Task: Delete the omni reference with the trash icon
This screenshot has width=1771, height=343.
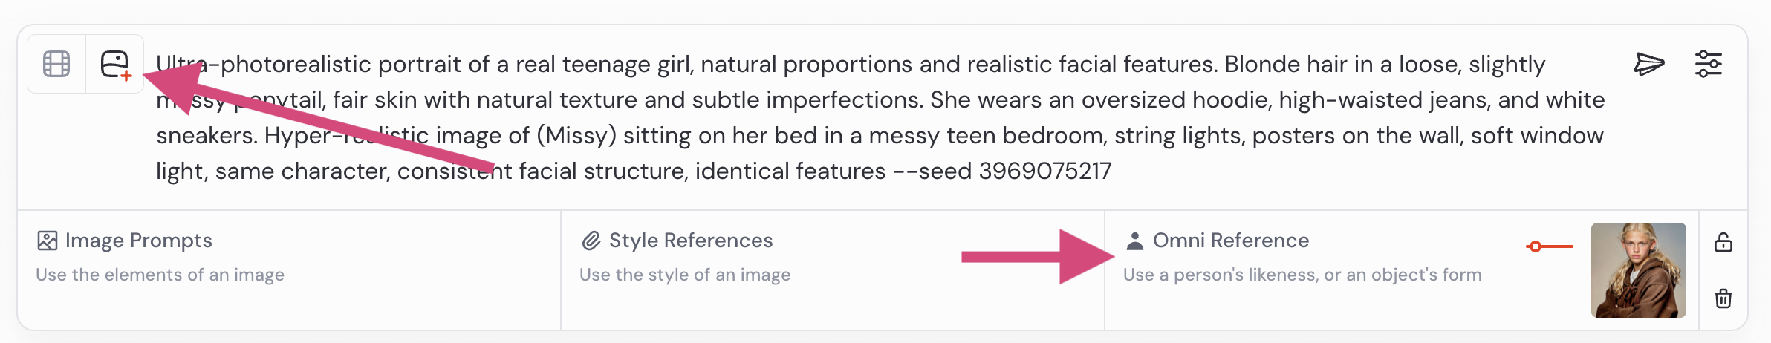Action: [1723, 298]
